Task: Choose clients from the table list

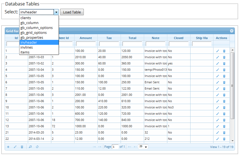Action: [x=26, y=18]
